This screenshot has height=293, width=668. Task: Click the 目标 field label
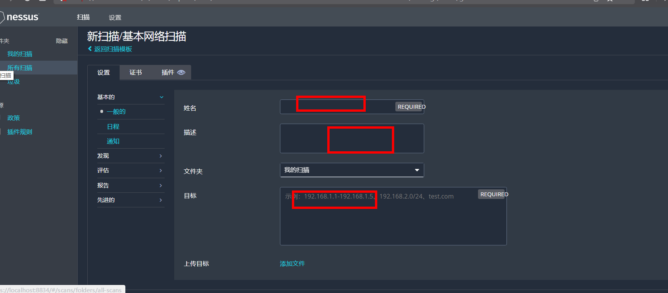coord(190,196)
